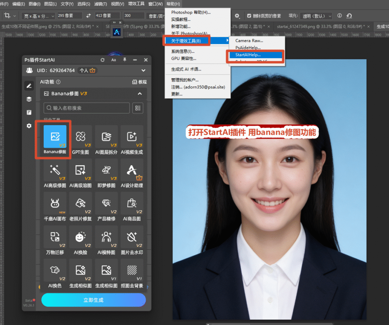Open the AI高级溶图 tool
Viewport: 389px width, 325px height.
pos(81,174)
